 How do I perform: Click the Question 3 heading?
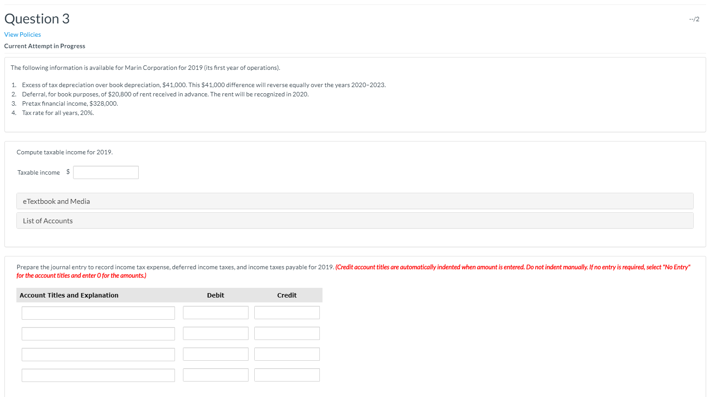coord(37,19)
